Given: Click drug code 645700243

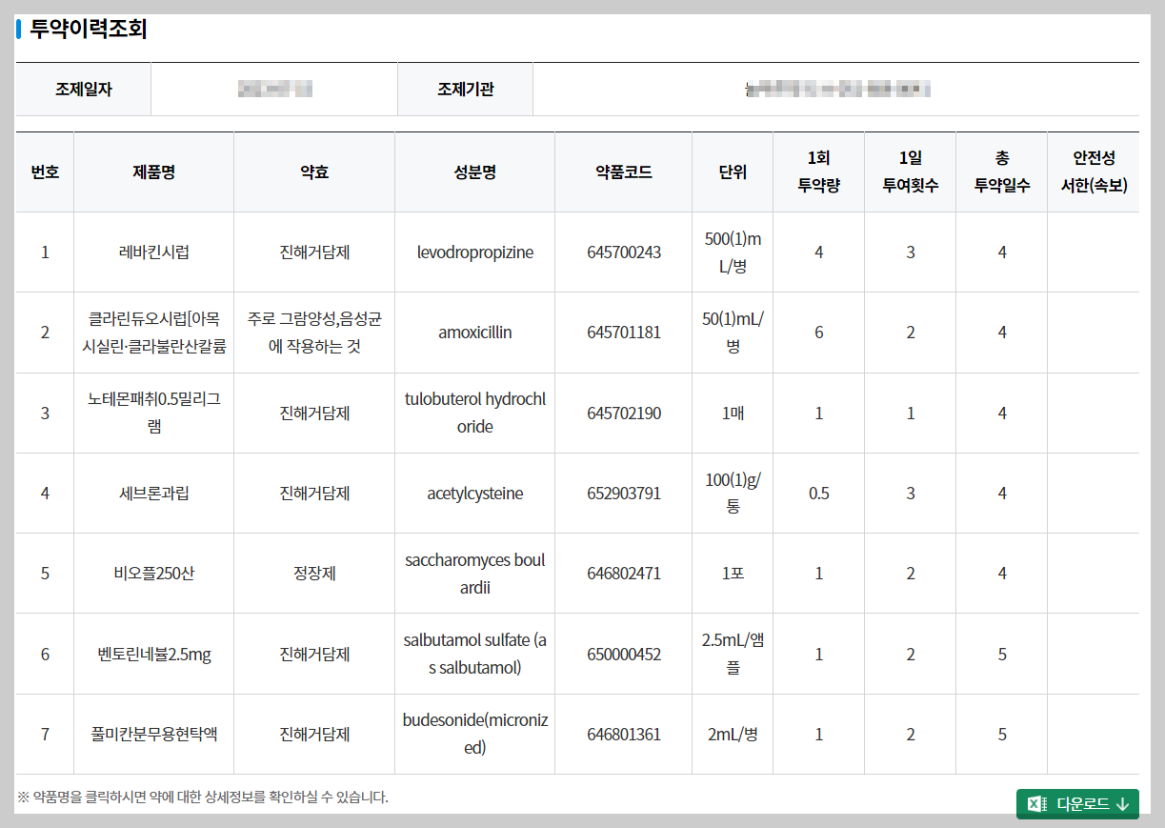Looking at the screenshot, I should tap(623, 252).
